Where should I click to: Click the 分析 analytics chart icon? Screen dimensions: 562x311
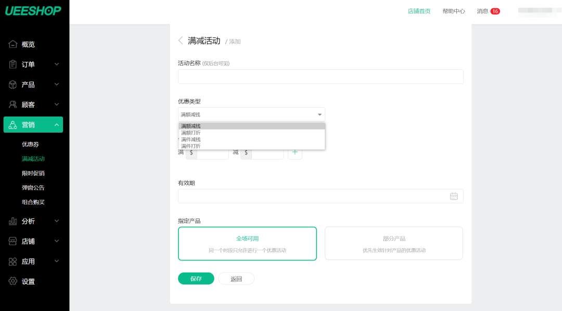click(13, 221)
